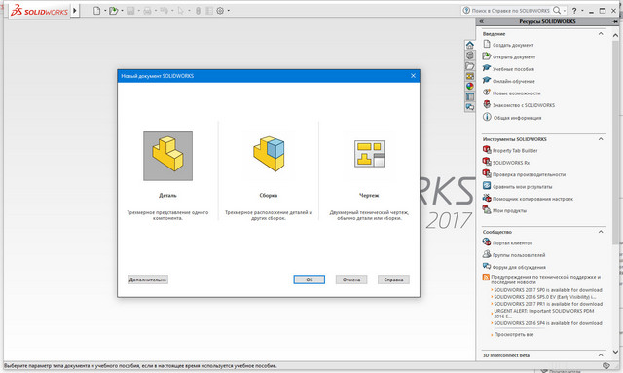Open Options via the gear icon

click(220, 11)
